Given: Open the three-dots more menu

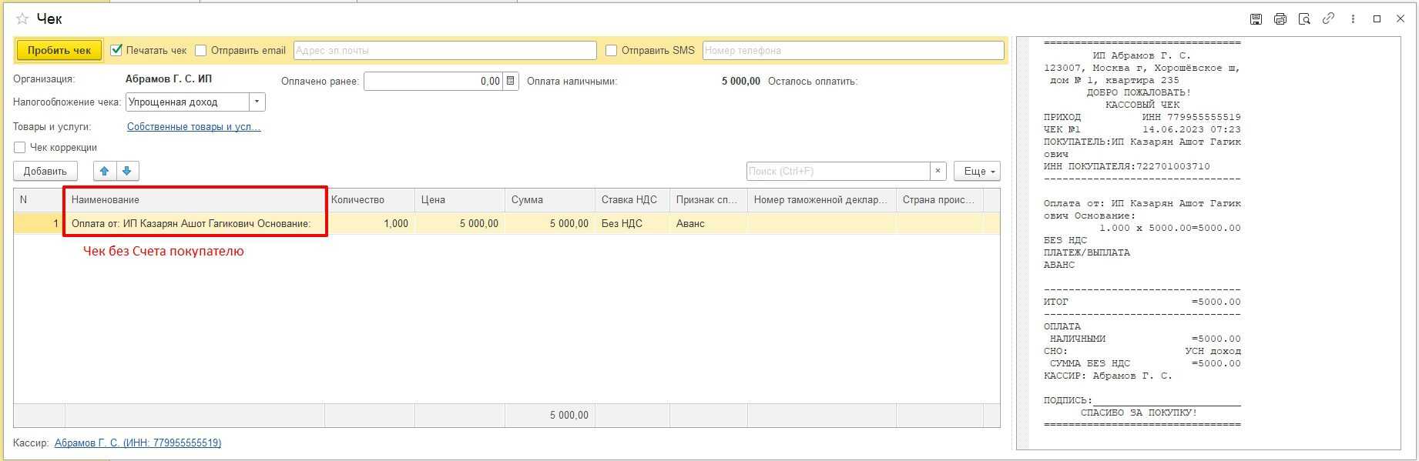Looking at the screenshot, I should click(1353, 19).
